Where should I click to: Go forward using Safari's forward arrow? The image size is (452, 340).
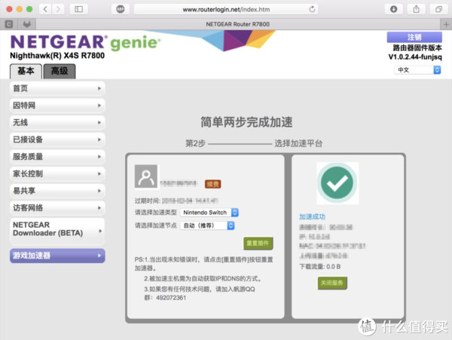coord(58,9)
